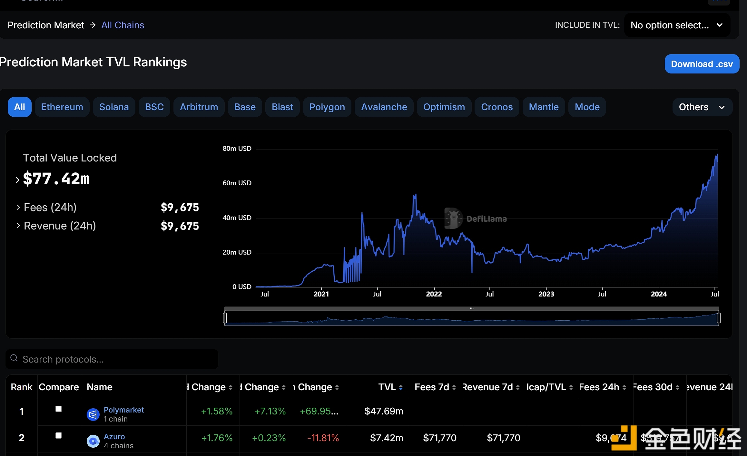
Task: Filter rankings by Blast
Action: pos(283,107)
